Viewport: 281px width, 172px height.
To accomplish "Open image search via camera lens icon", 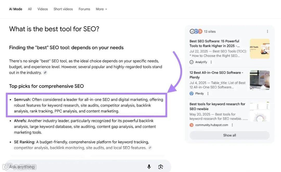I will 161,167.
